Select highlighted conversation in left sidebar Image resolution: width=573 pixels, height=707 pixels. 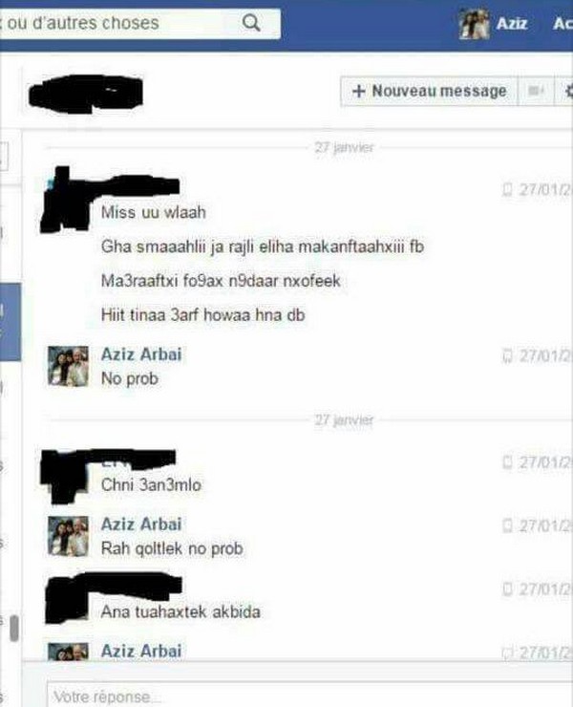(x=11, y=322)
